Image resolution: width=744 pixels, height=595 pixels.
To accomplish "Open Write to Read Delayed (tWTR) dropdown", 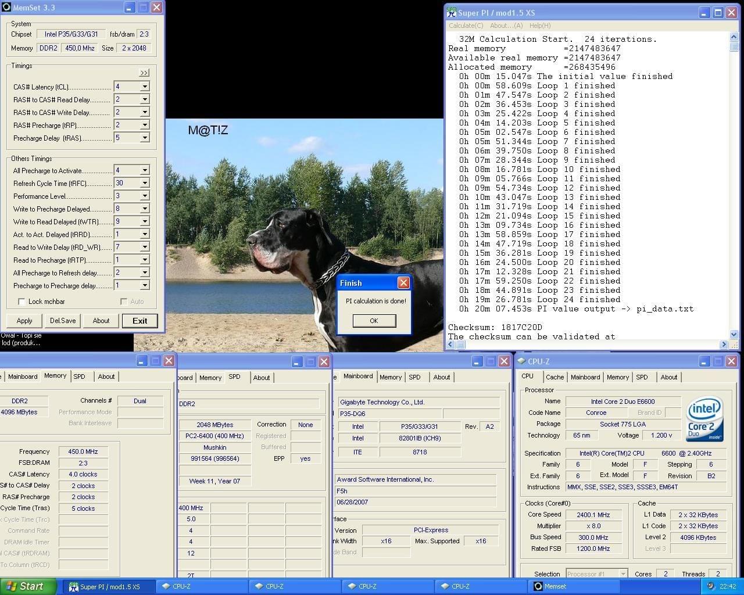I will click(145, 221).
